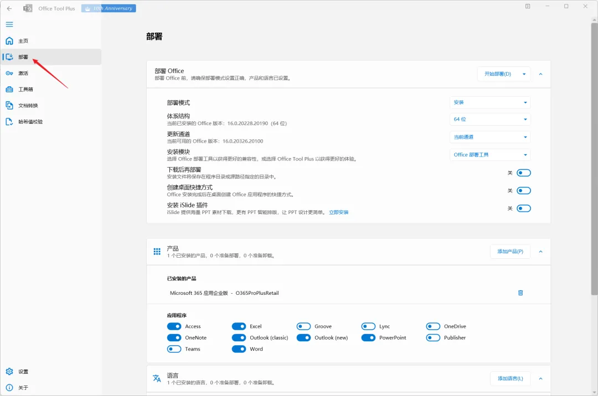Open the 更新通道 dropdown showing 当前通道
Screen dimensions: 598x396
point(490,137)
